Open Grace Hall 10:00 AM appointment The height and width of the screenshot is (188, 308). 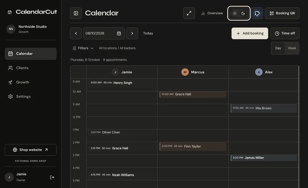pos(193,94)
